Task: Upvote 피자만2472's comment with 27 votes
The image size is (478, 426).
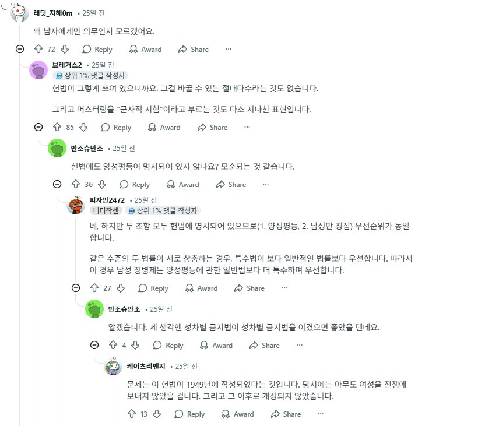Action: [94, 288]
